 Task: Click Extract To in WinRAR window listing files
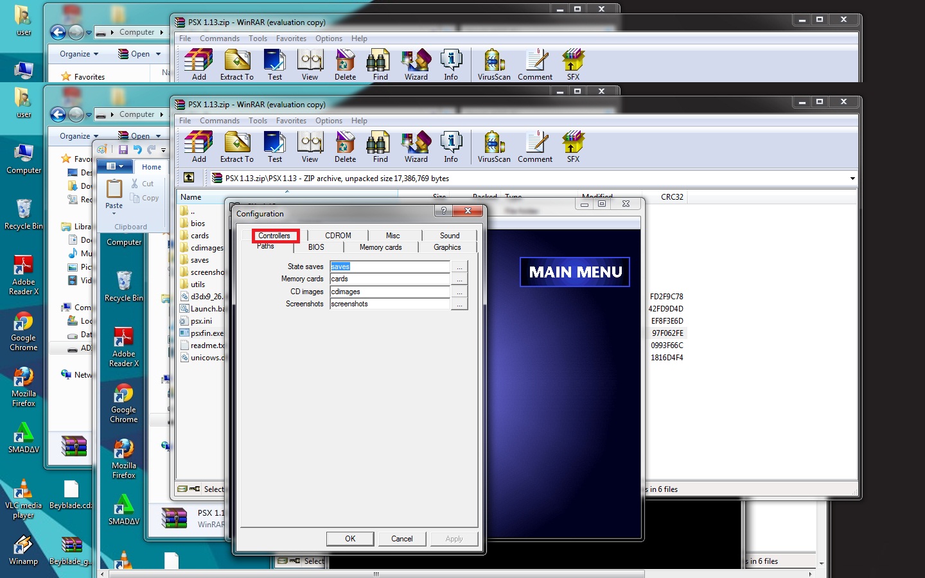pyautogui.click(x=237, y=146)
